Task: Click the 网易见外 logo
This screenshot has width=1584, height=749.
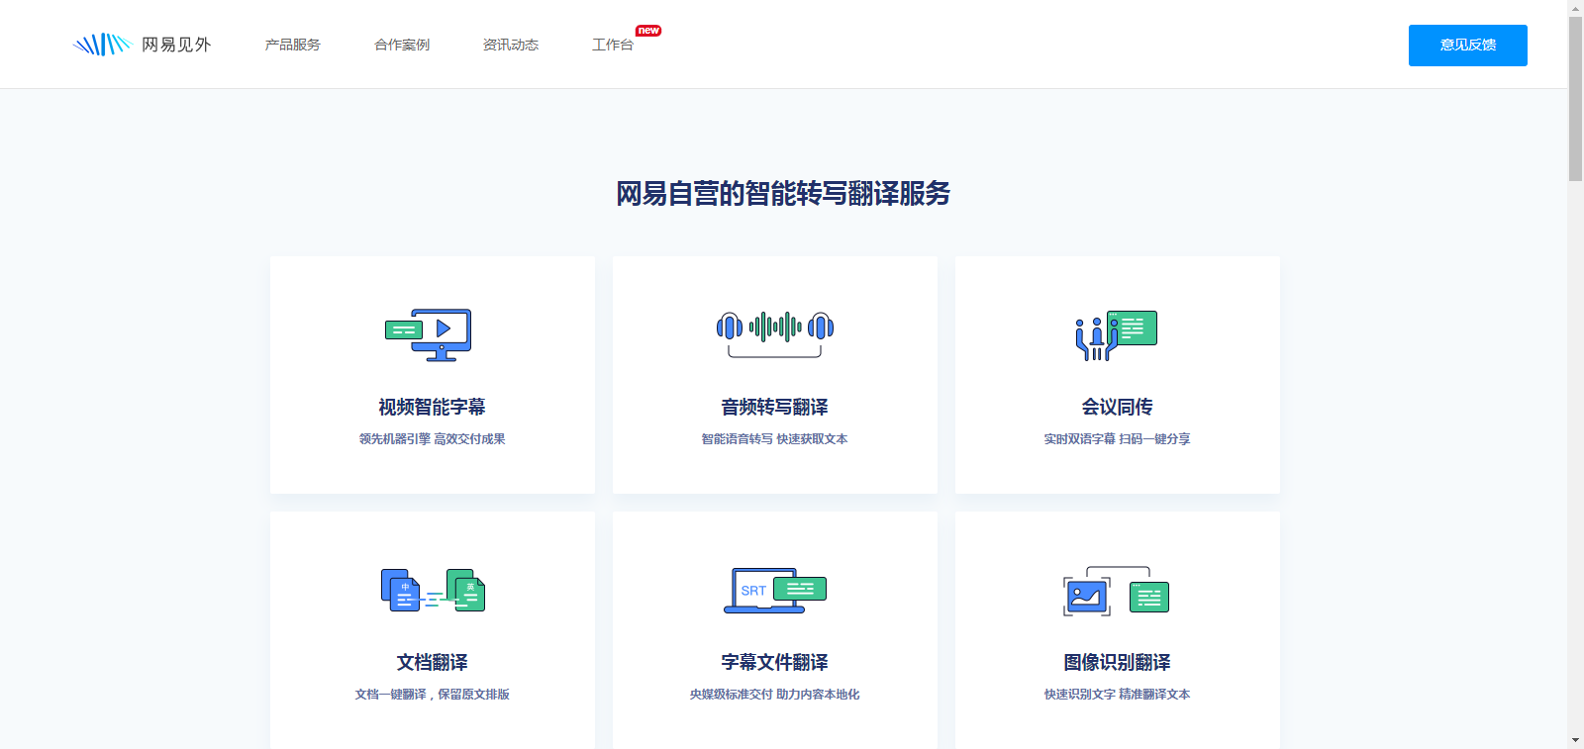Action: pos(142,45)
